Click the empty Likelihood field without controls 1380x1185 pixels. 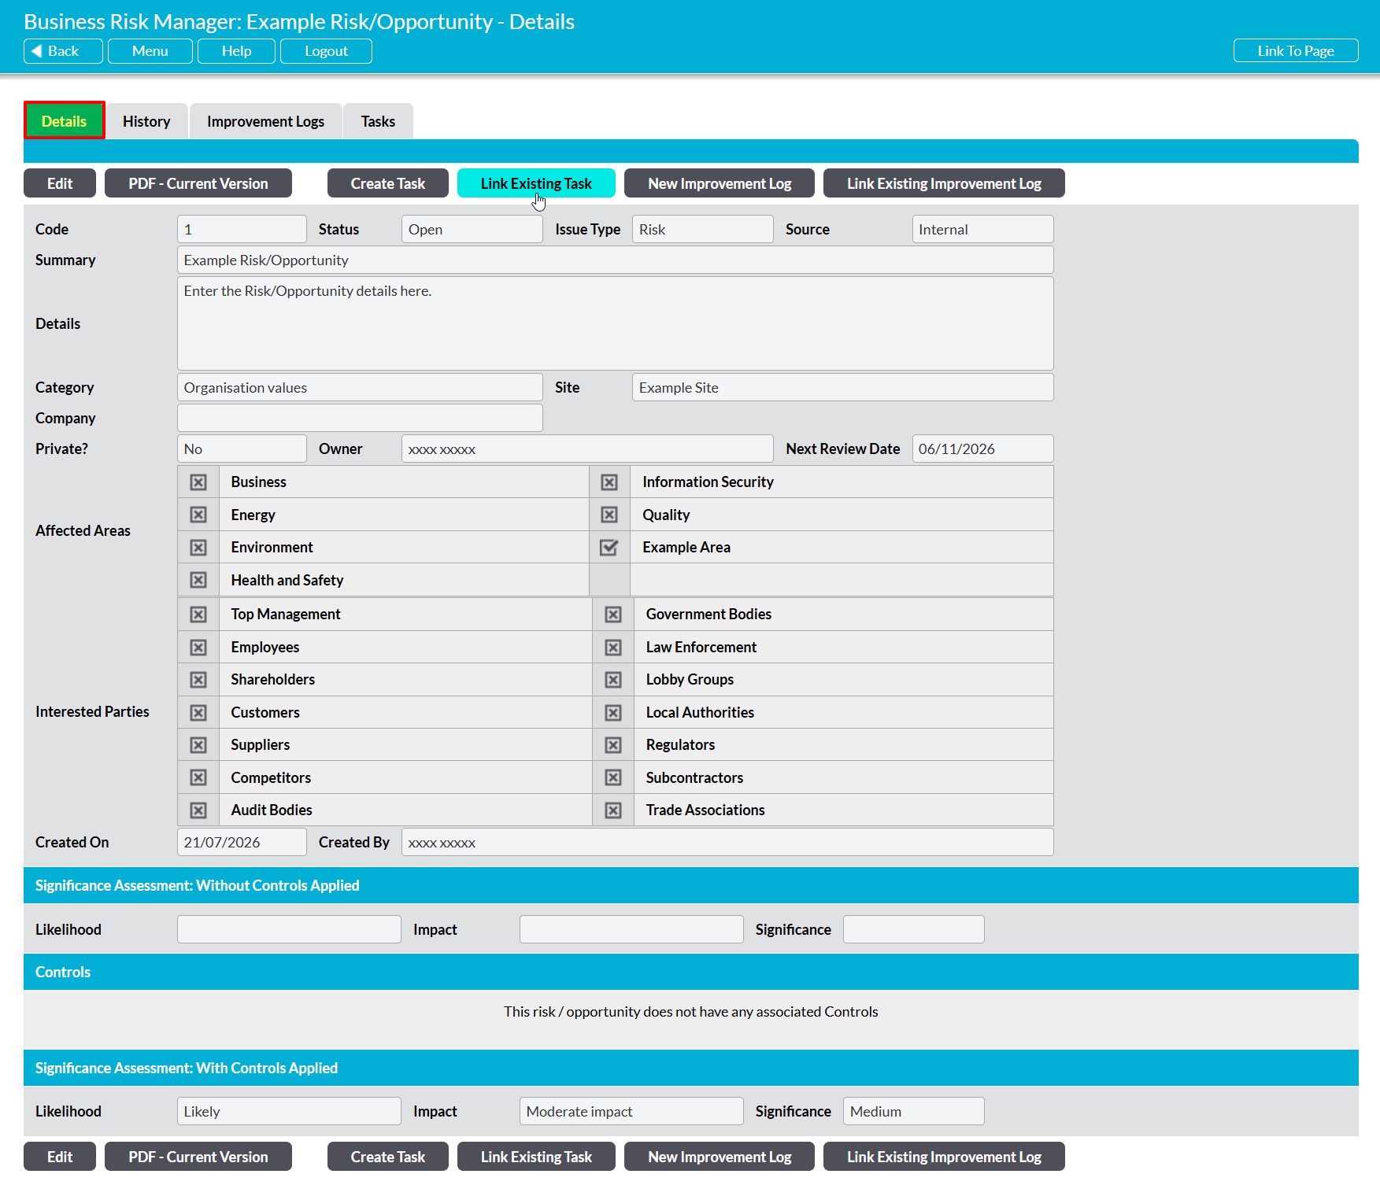(289, 929)
